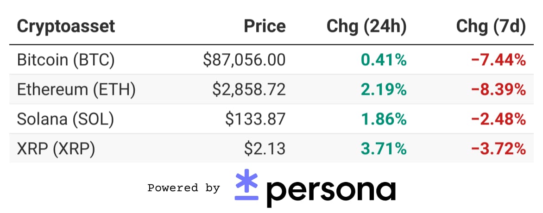
Task: Click the Solana price $133.87
Action: coord(256,119)
